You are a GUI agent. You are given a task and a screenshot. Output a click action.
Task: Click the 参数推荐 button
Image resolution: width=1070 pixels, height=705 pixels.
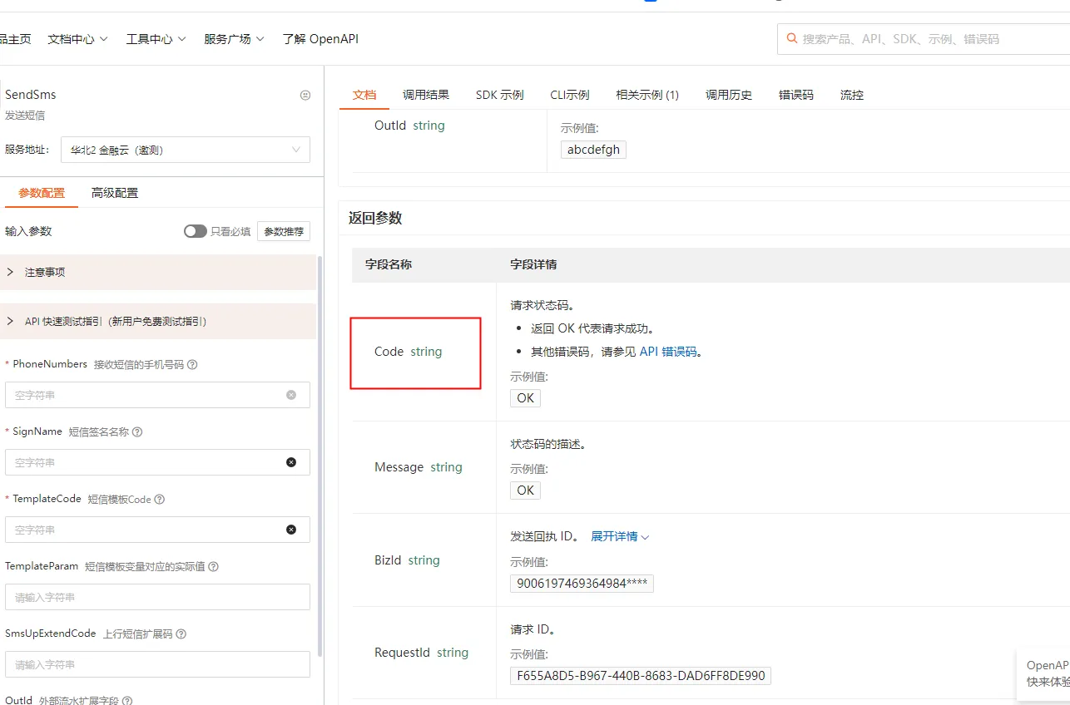pyautogui.click(x=284, y=231)
